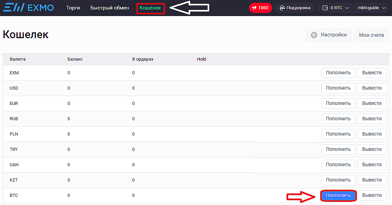The width and height of the screenshot is (392, 205).
Task: Click the Баланс column header
Action: coord(75,59)
